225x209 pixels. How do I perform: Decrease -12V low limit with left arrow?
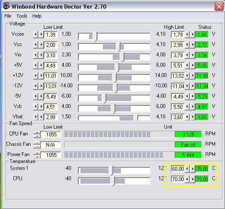[x=35, y=86]
